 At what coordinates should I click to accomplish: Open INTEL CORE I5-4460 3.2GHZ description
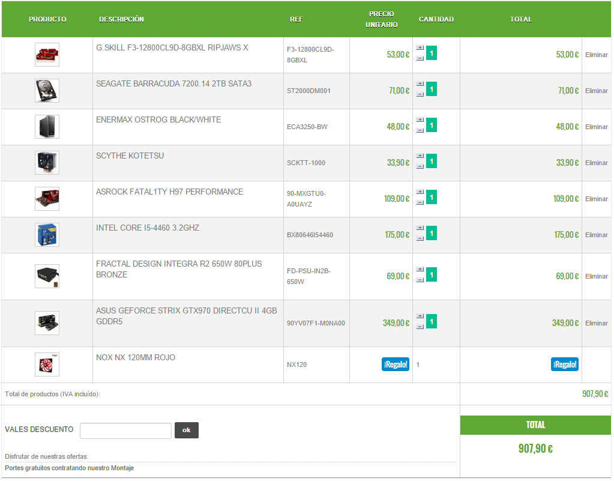pos(148,228)
